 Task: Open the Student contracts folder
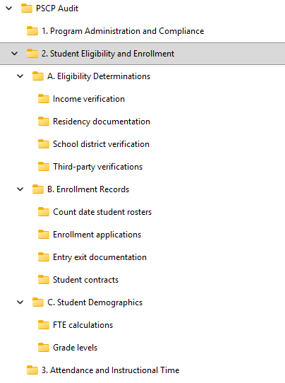point(85,280)
